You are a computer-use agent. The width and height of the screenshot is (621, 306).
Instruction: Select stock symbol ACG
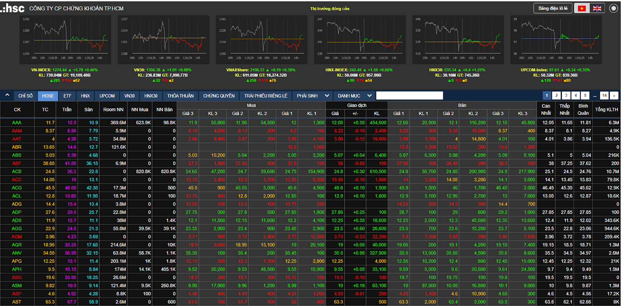[17, 188]
